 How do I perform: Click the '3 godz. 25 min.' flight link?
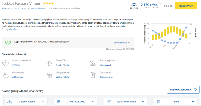[63, 65]
